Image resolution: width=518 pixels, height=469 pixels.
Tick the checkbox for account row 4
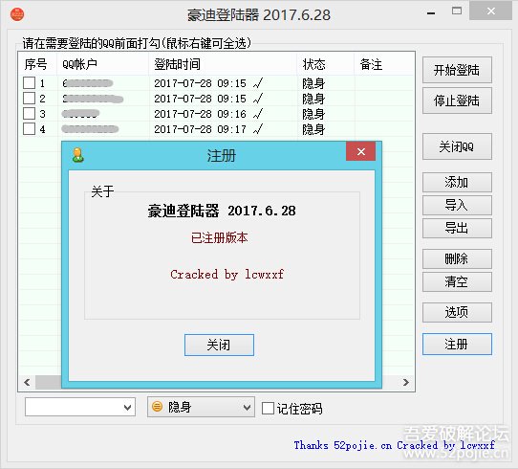(x=29, y=128)
